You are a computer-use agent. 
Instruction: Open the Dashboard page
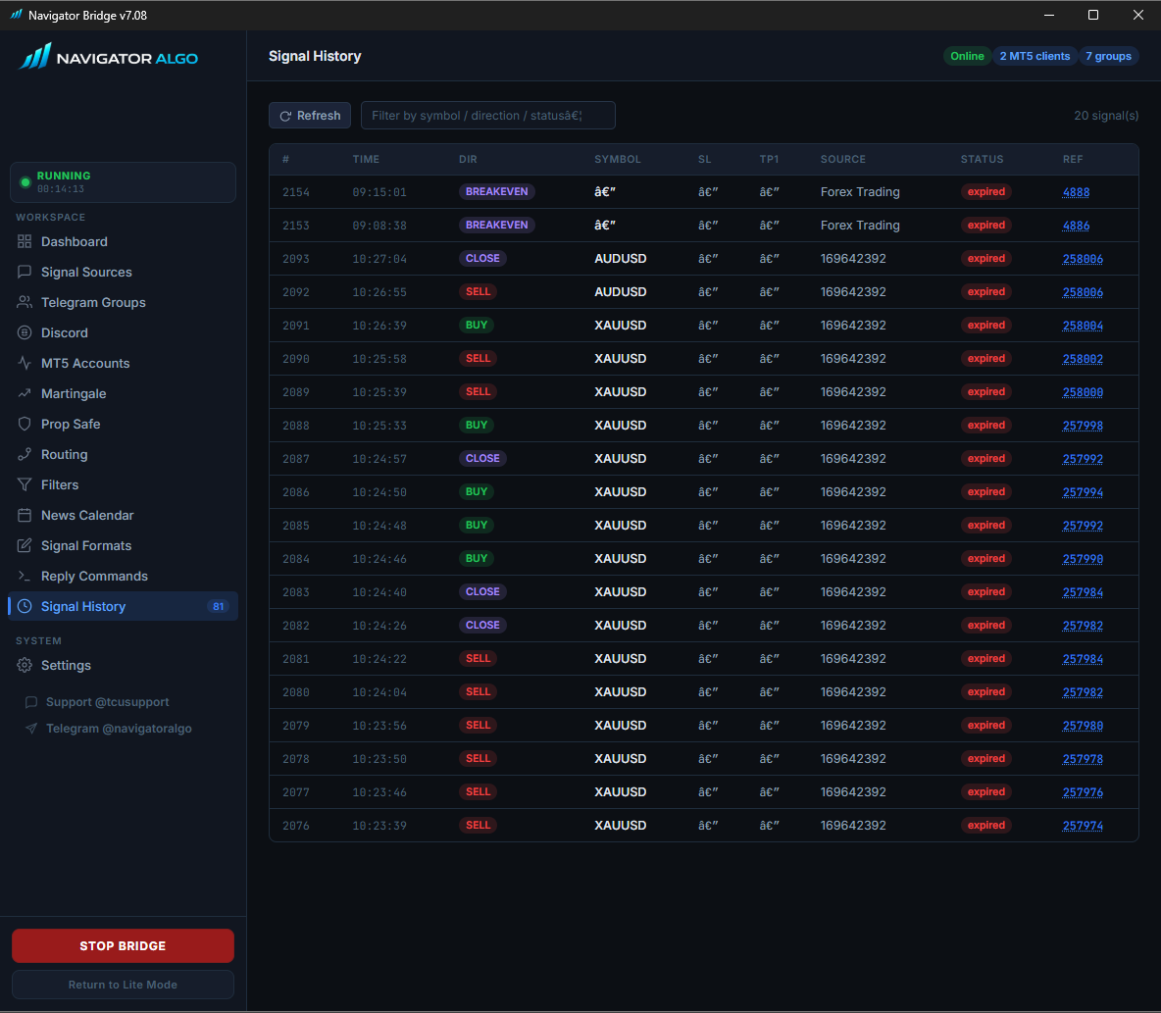tap(123, 241)
